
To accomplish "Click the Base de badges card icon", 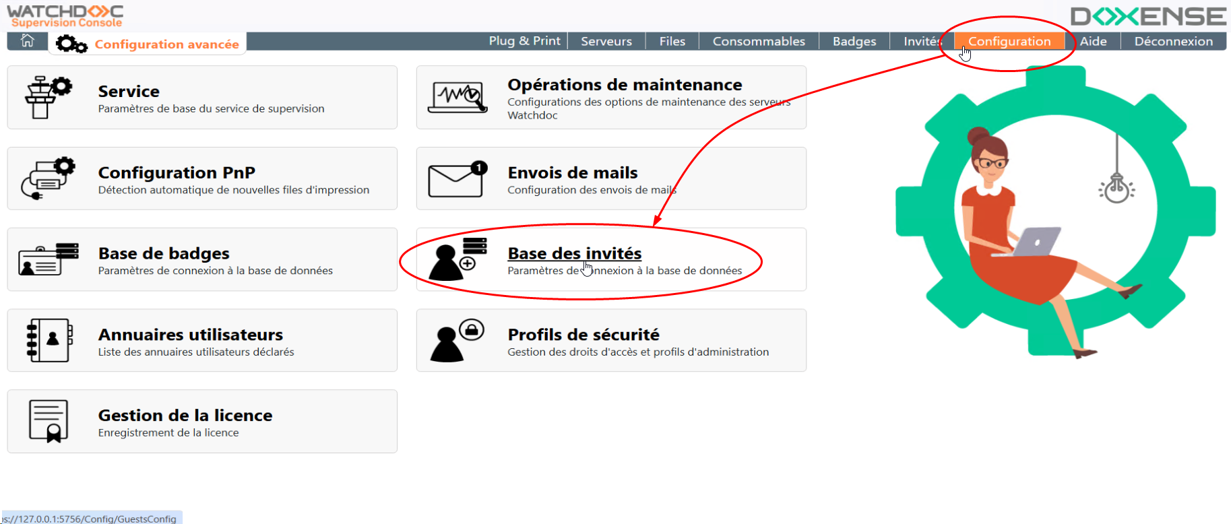I will [49, 259].
